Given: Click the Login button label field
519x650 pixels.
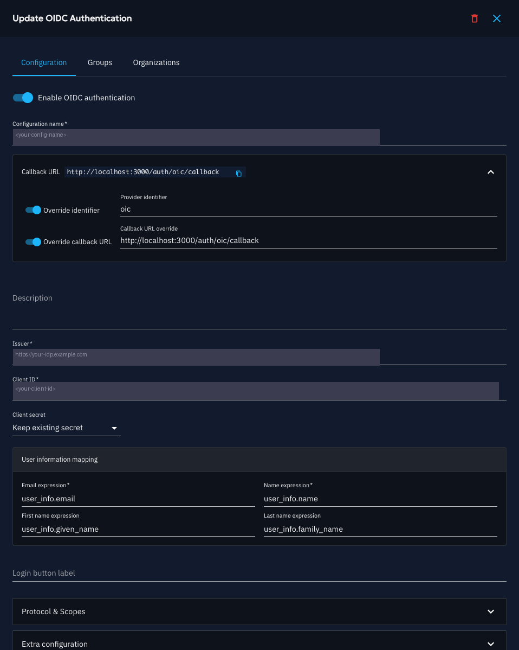Looking at the screenshot, I should (x=259, y=573).
